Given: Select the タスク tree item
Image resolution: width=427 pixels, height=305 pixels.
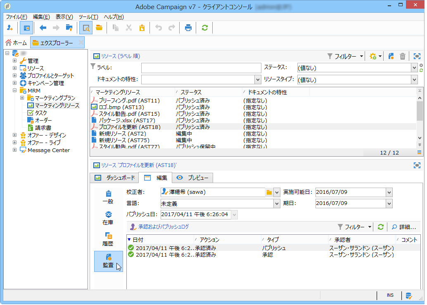Looking at the screenshot, I should (x=41, y=113).
